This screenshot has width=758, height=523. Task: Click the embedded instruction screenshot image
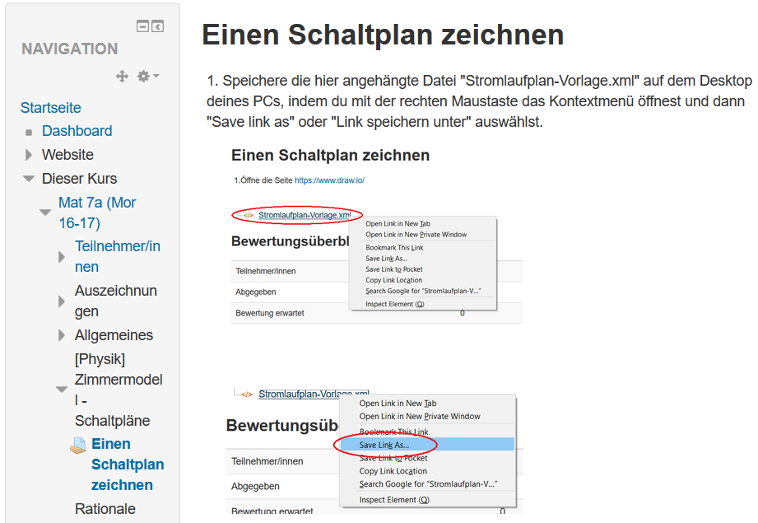click(x=376, y=329)
